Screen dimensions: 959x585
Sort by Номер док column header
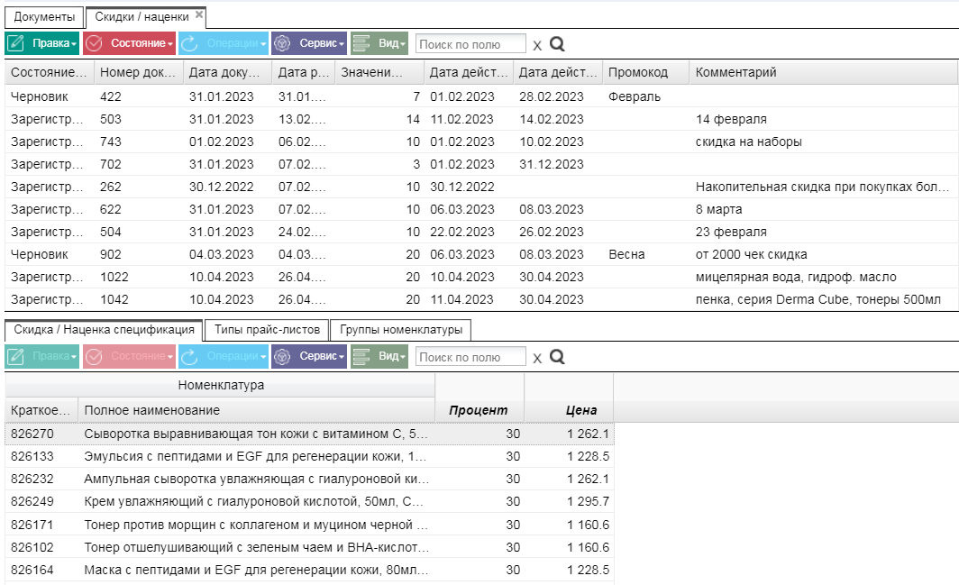[x=138, y=72]
